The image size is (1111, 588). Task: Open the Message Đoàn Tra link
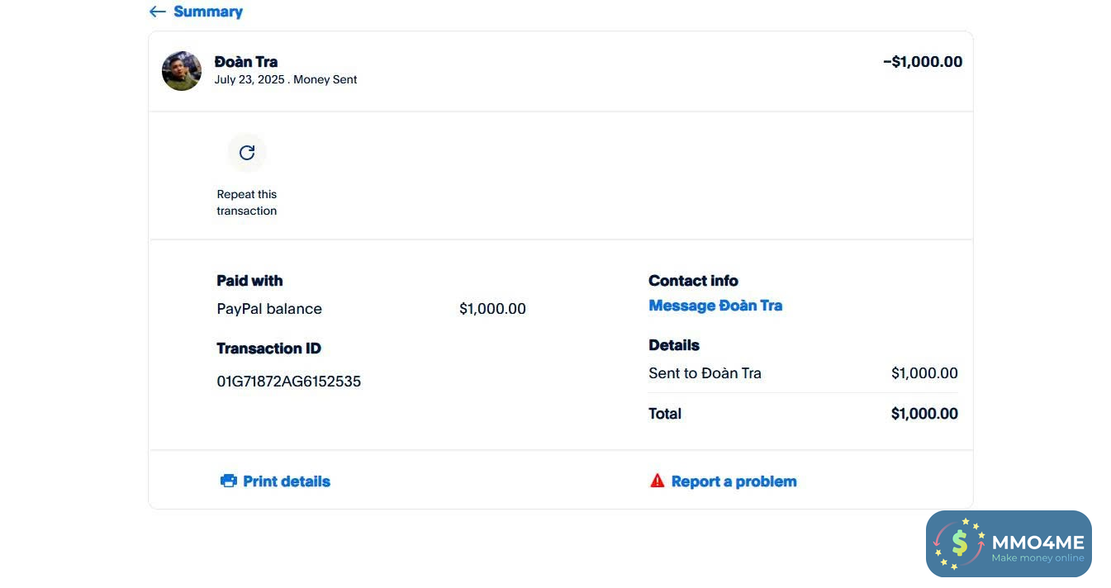coord(715,306)
